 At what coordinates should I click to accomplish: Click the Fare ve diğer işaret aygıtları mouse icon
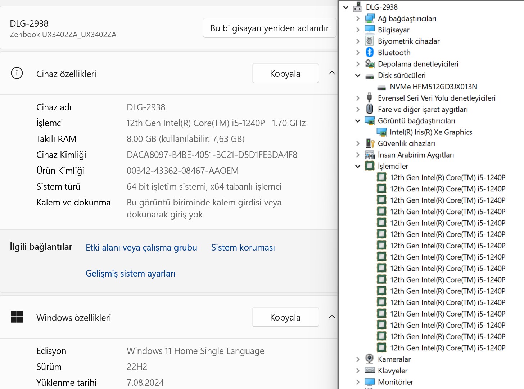[370, 109]
